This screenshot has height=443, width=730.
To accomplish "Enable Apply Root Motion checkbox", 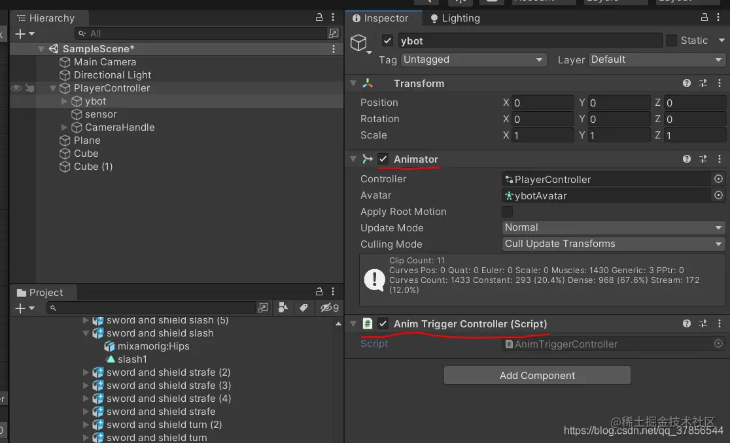I will [x=507, y=212].
